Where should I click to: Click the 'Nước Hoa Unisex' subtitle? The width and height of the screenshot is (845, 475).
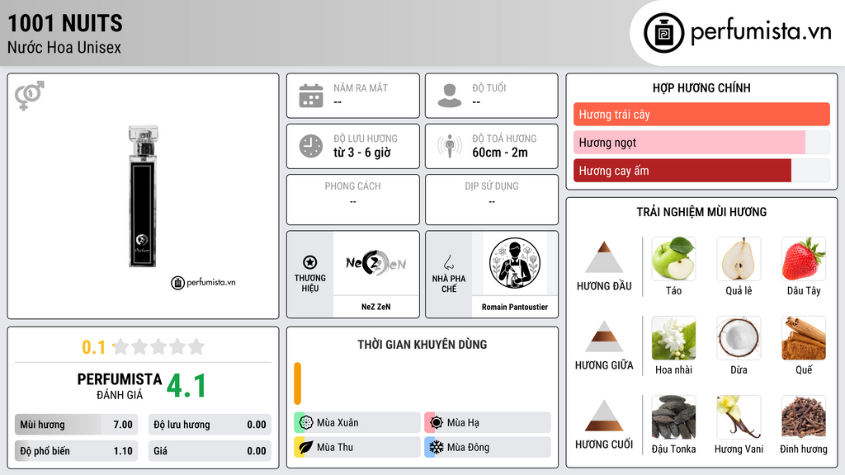64,48
